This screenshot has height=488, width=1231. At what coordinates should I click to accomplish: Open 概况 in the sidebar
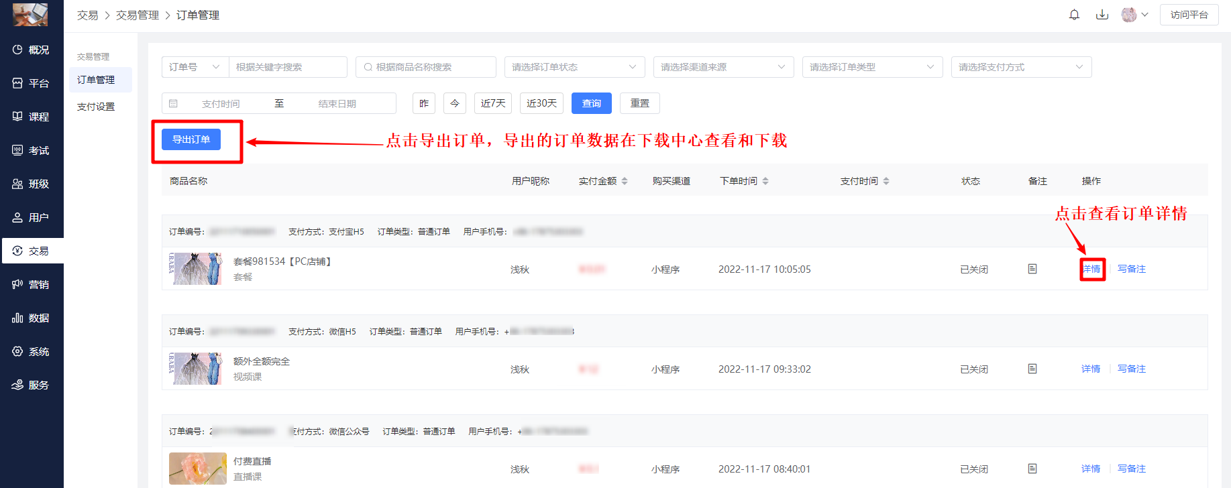pos(32,50)
